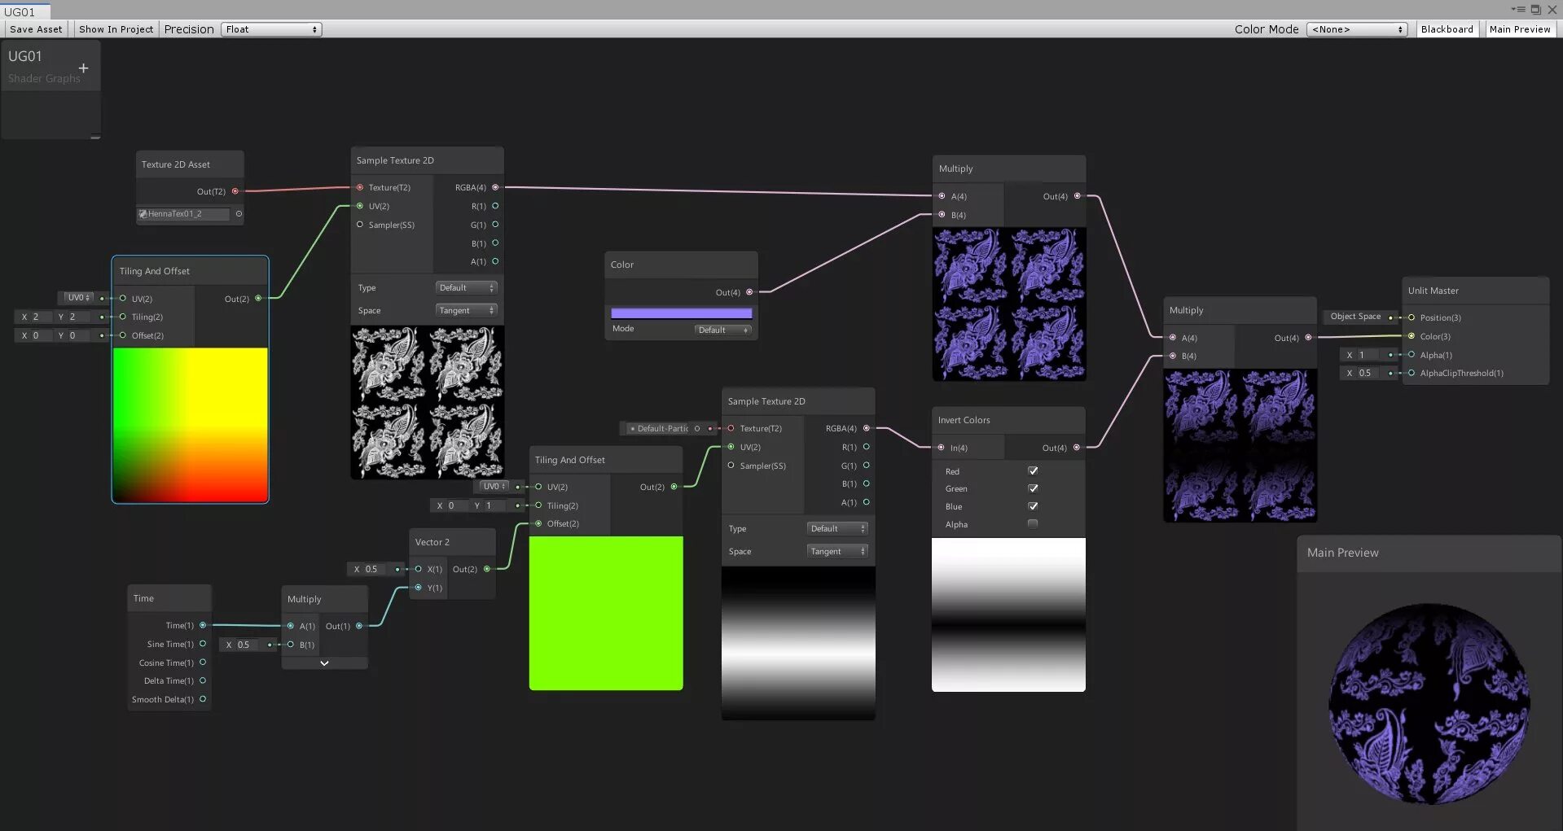1563x831 pixels.
Task: Open Color node Mode dropdown
Action: click(723, 330)
